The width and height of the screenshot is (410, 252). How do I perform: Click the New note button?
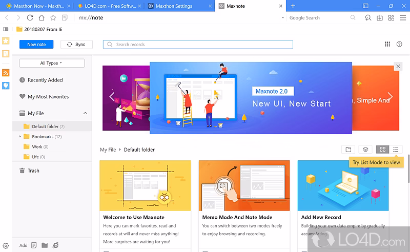point(36,45)
